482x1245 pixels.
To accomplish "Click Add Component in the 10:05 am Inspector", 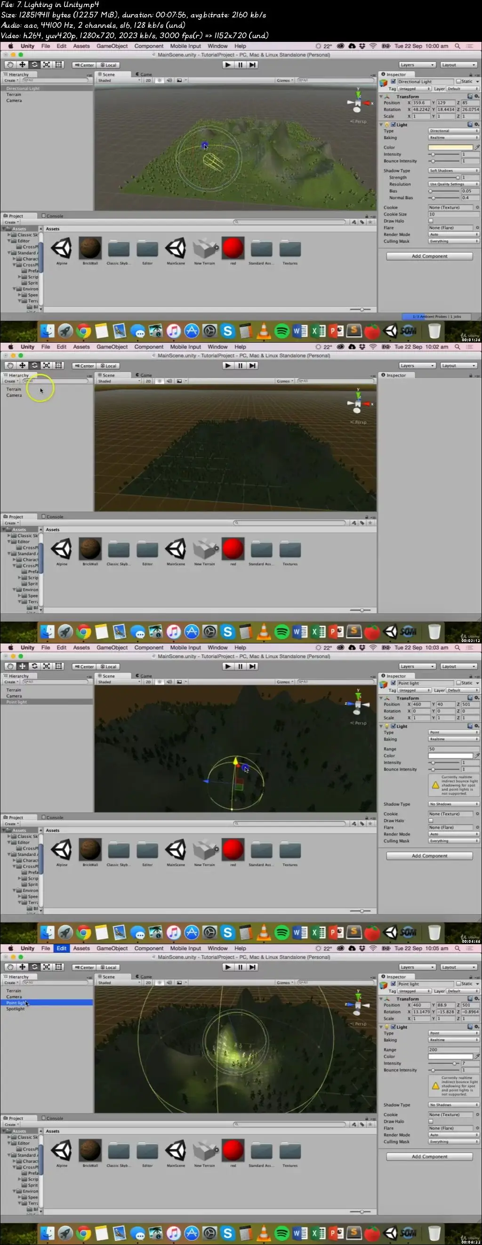I will coord(429,1157).
